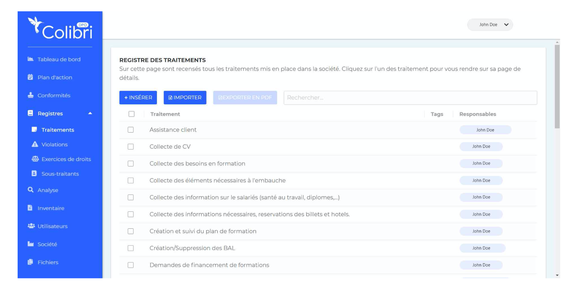Open Demandes de financement de formations
587x287 pixels.
(x=209, y=265)
